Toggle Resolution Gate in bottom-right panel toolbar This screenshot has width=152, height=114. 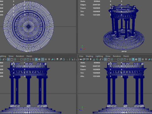coord(112,60)
